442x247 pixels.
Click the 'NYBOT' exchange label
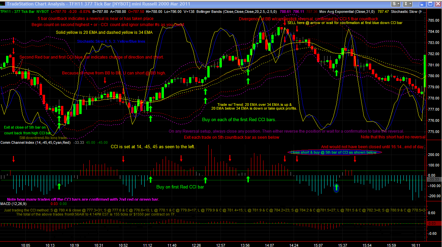[x=42, y=12]
